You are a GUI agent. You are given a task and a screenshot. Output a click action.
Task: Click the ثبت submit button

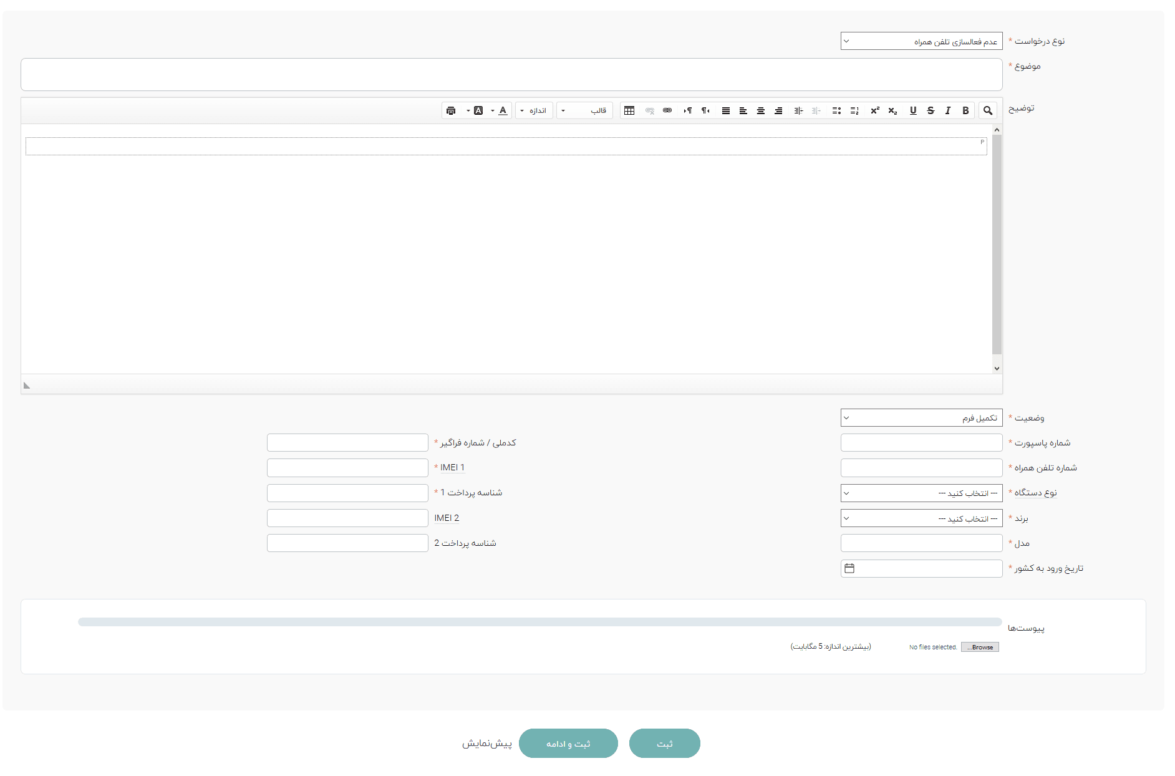point(664,744)
